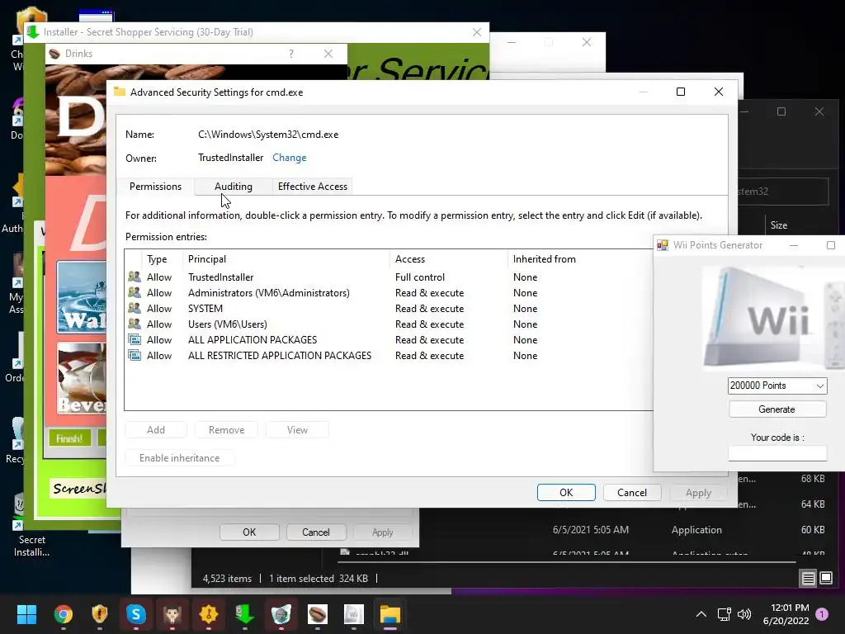Select the TrustedInstaller permission entry
The image size is (845, 634).
[388, 277]
